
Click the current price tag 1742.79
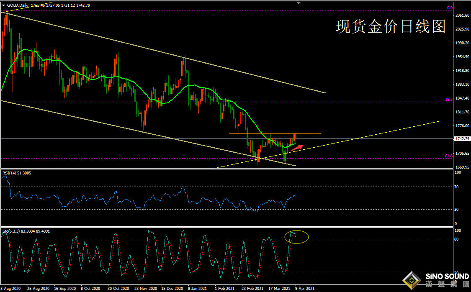tap(462, 138)
